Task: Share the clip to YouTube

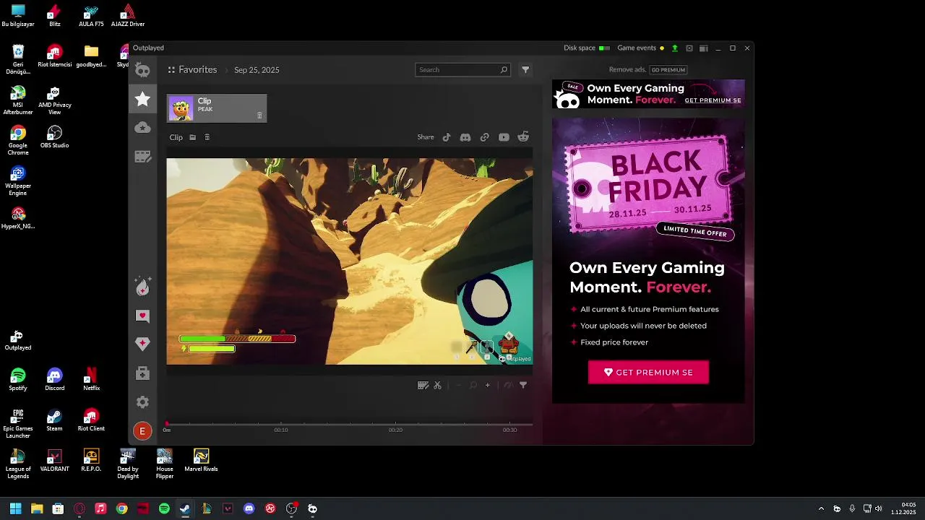Action: [504, 137]
